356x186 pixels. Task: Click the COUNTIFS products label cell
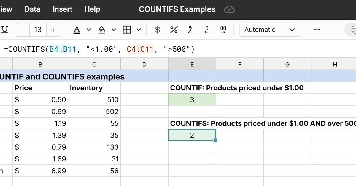coord(263,123)
